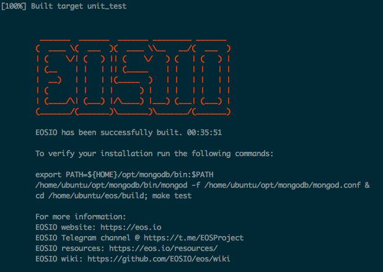
Task: Click the 'export PATH=${HOME}/opt/mongodb/bin:$PATH' command line
Action: [x=125, y=175]
